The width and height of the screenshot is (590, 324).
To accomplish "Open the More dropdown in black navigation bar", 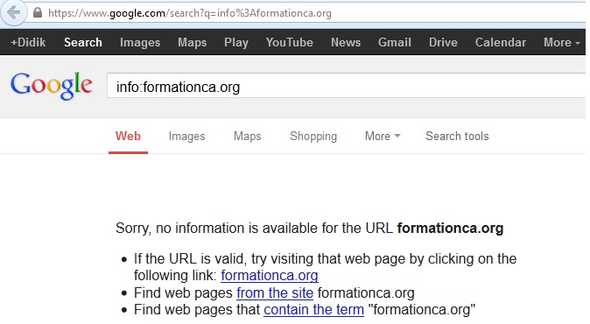I will (x=561, y=42).
